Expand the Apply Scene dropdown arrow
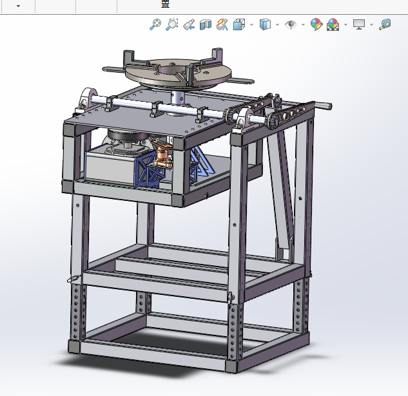The image size is (408, 396). pos(345,25)
